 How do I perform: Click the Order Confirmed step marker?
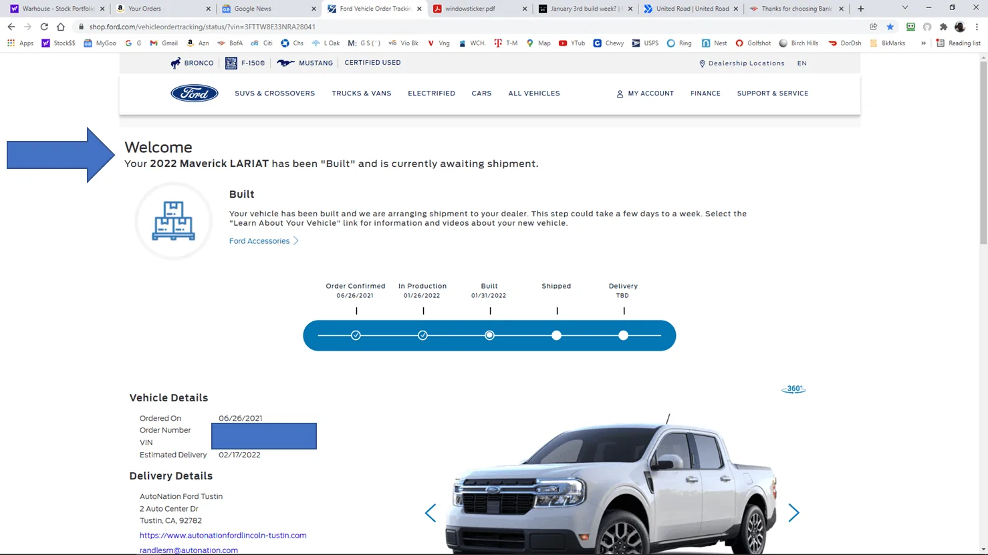pyautogui.click(x=356, y=335)
